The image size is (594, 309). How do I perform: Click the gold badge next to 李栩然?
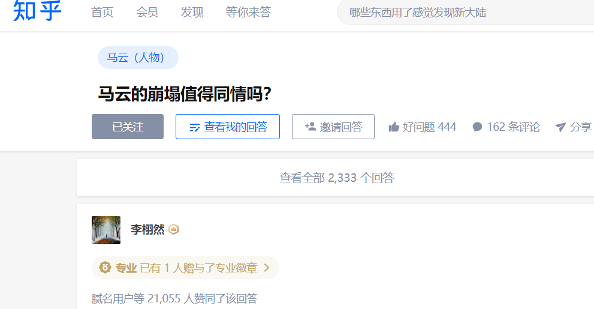tap(173, 229)
